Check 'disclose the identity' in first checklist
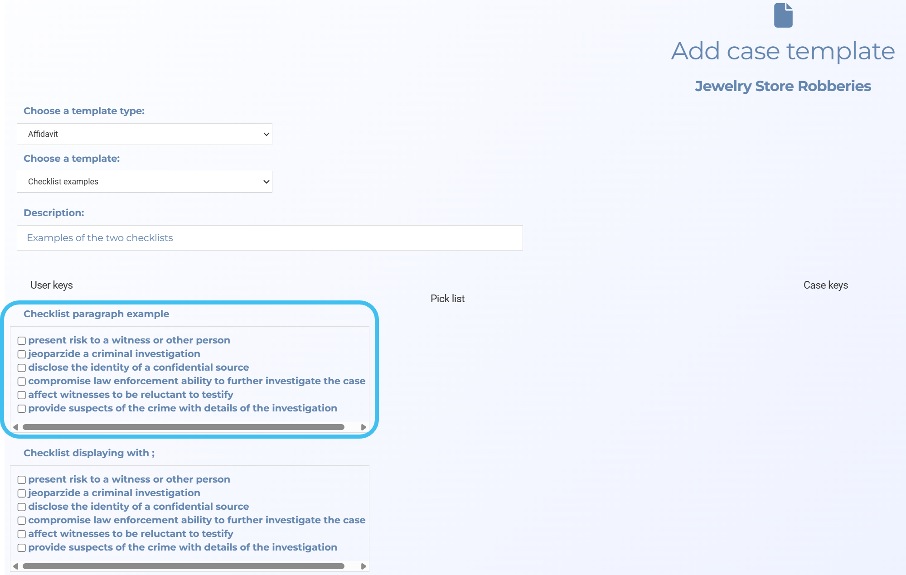 pos(22,368)
